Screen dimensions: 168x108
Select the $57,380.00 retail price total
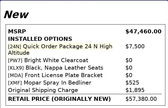point(141,99)
